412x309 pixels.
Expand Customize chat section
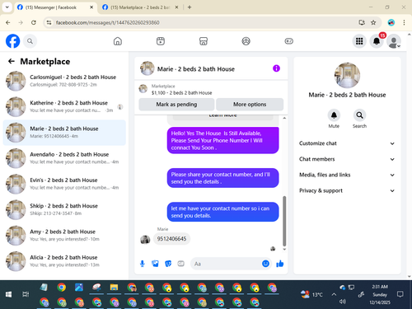(347, 143)
